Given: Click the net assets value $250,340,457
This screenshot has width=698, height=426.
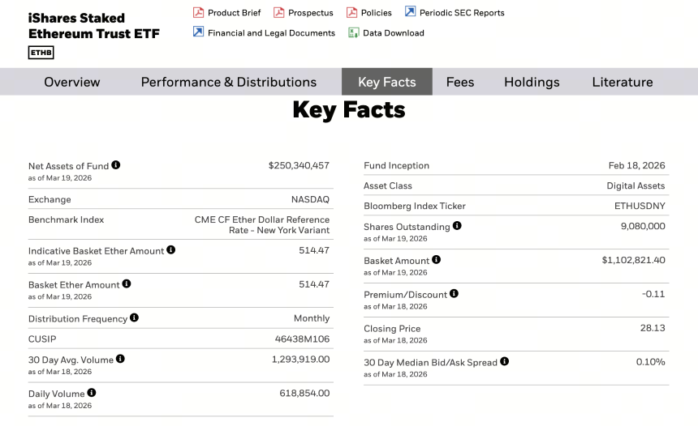Looking at the screenshot, I should point(299,165).
